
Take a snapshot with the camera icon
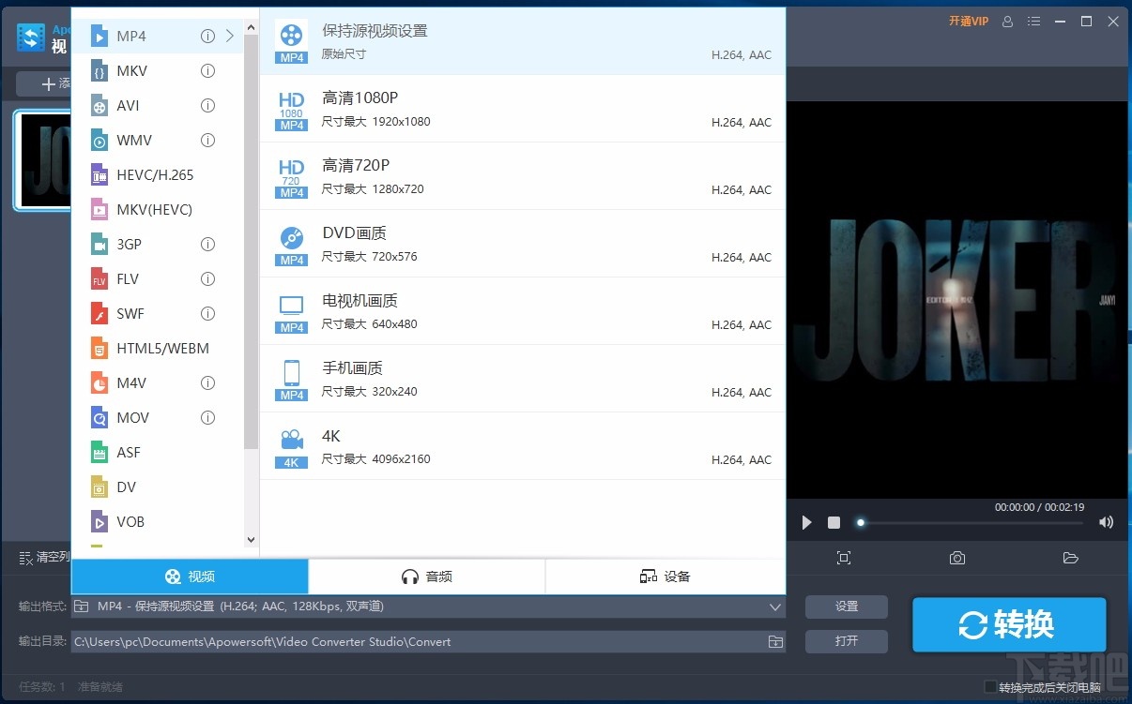pos(956,557)
